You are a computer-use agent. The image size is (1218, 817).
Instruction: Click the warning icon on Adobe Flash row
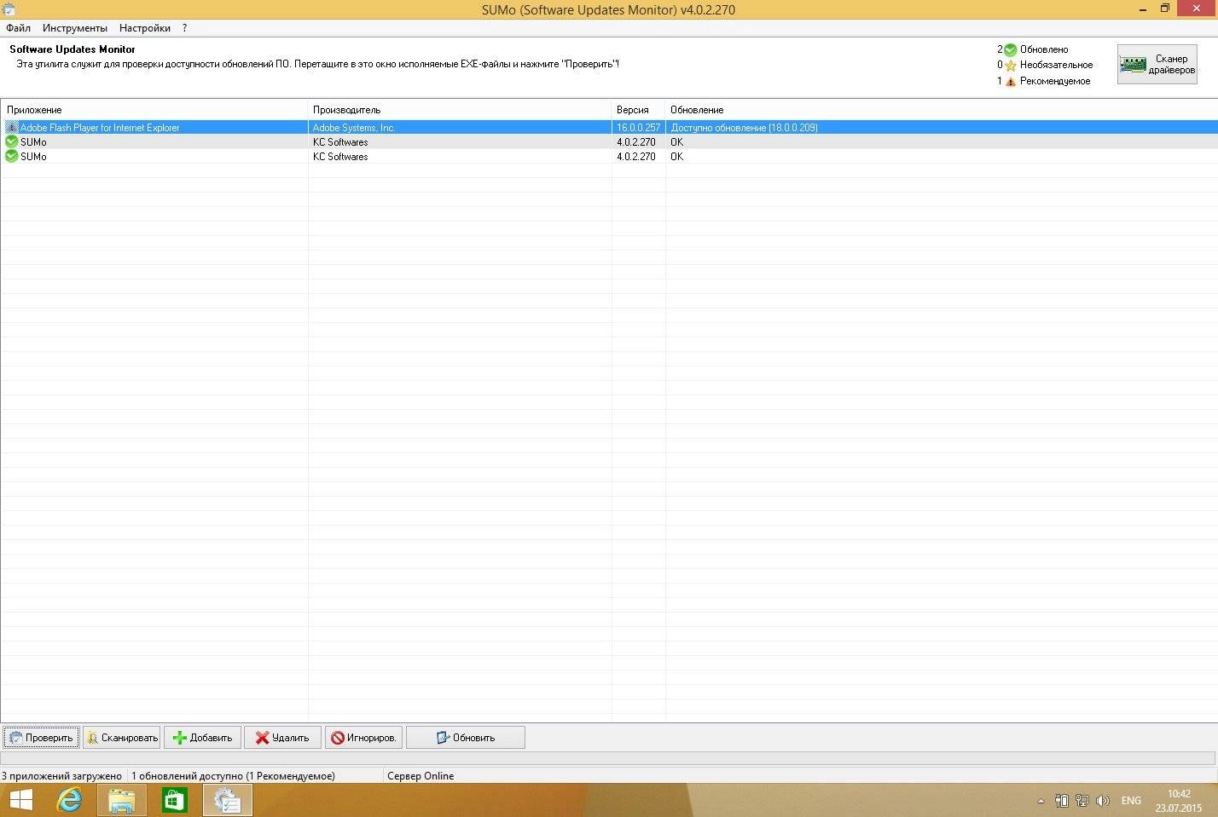[11, 128]
